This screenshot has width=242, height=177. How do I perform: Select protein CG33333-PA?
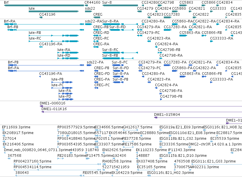[x=211, y=82]
